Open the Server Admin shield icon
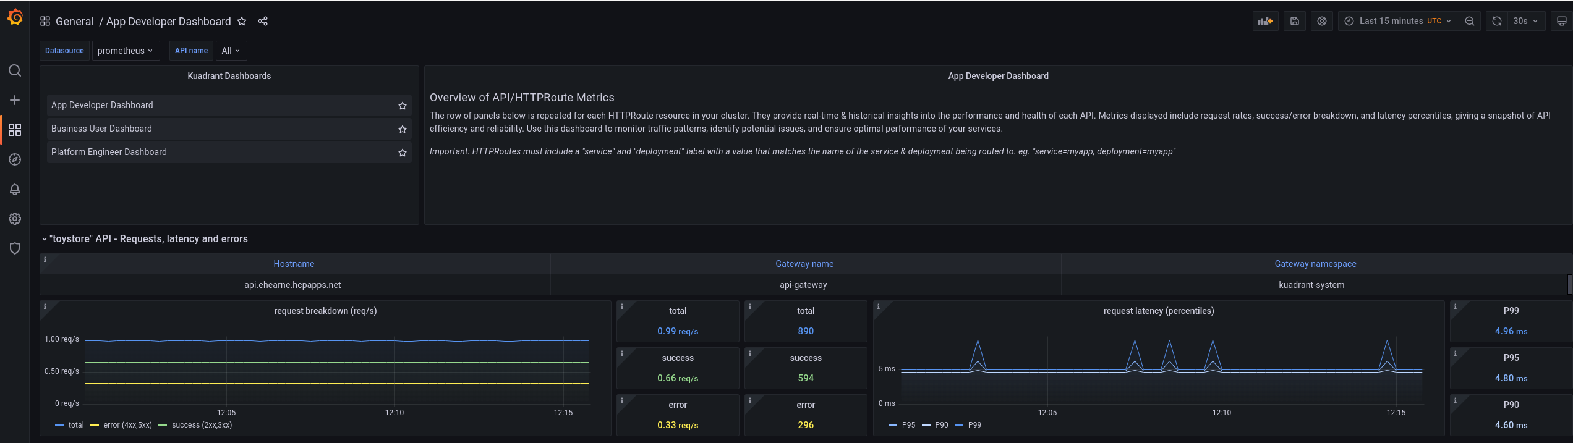 15,248
